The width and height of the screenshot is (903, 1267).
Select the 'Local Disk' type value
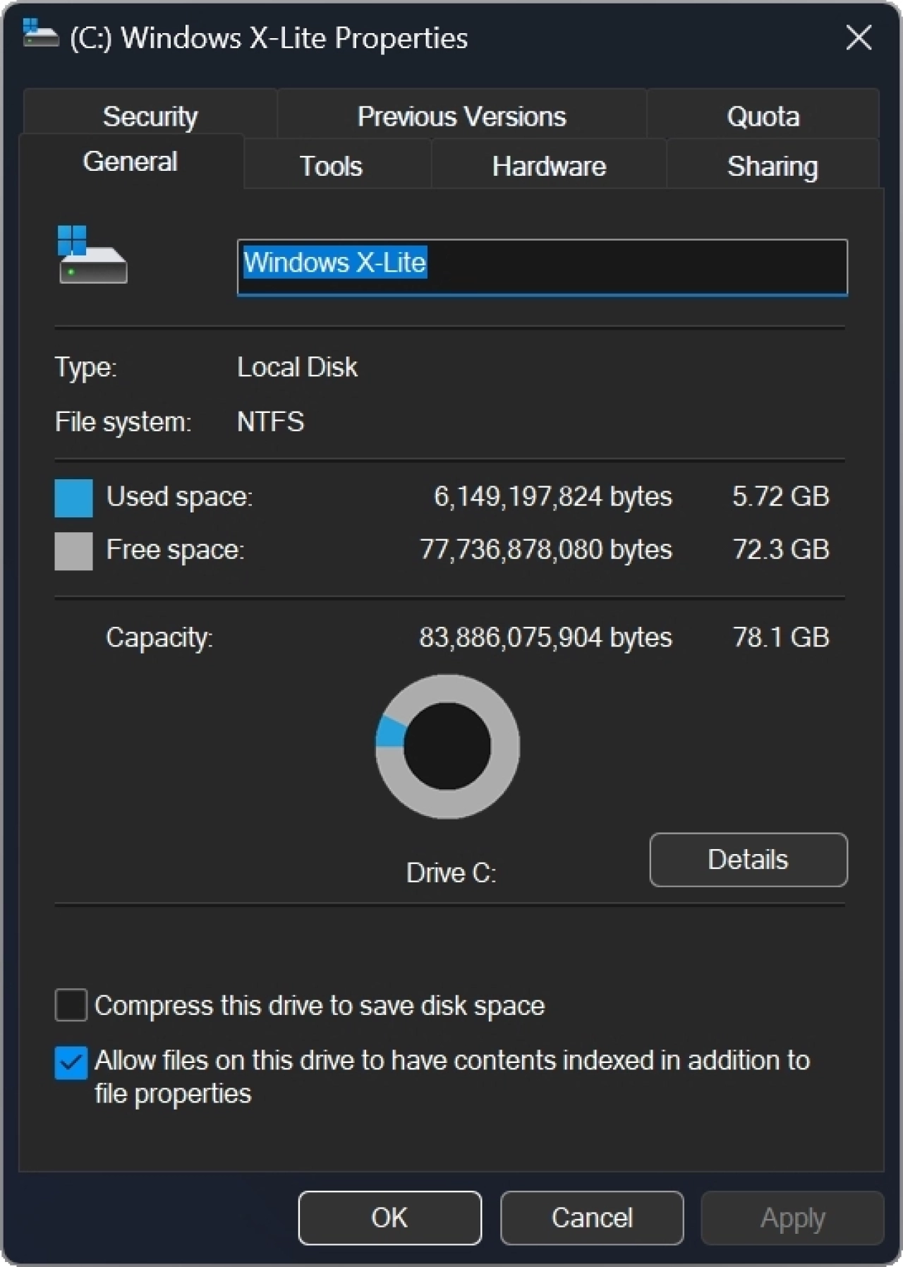(x=297, y=367)
